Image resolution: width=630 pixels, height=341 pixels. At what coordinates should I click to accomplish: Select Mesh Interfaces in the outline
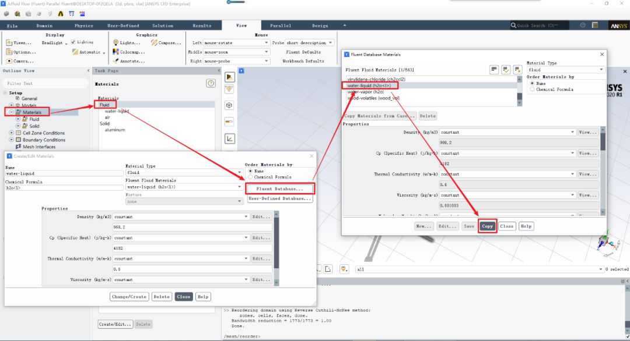pyautogui.click(x=39, y=147)
